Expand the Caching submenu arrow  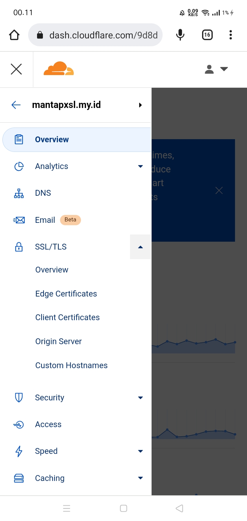(x=140, y=478)
